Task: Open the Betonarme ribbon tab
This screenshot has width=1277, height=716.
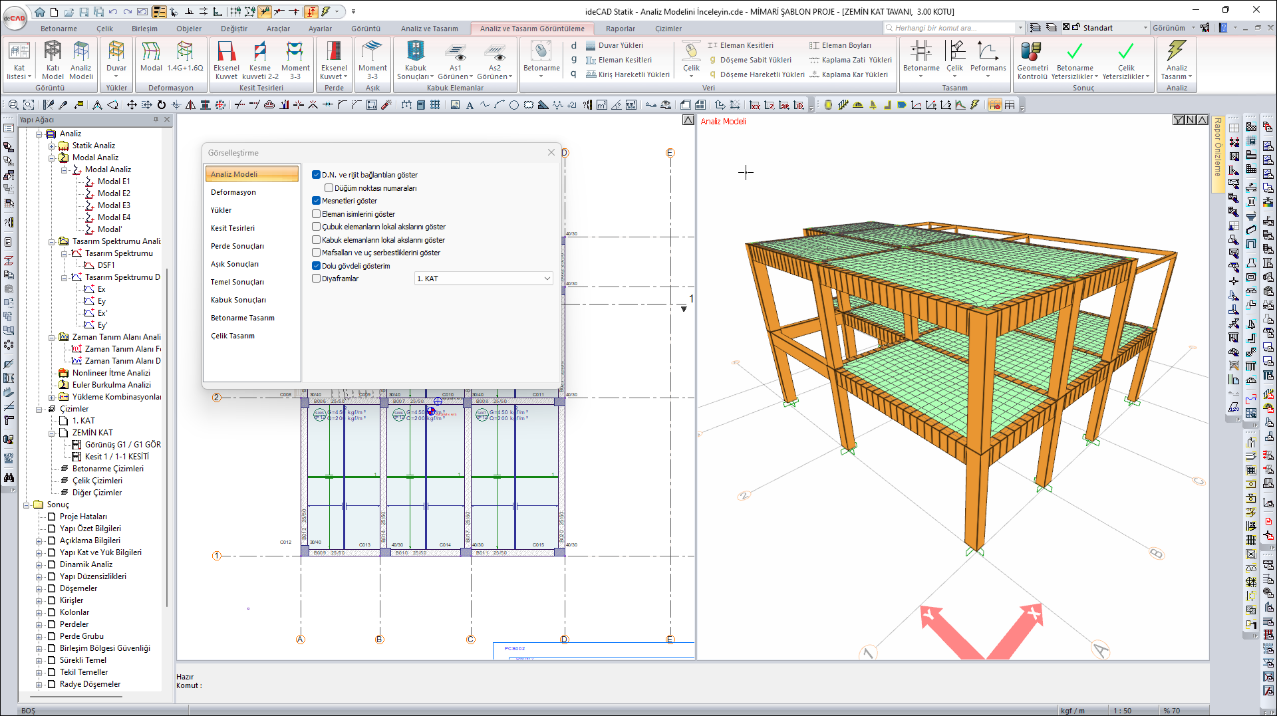Action: click(x=59, y=29)
